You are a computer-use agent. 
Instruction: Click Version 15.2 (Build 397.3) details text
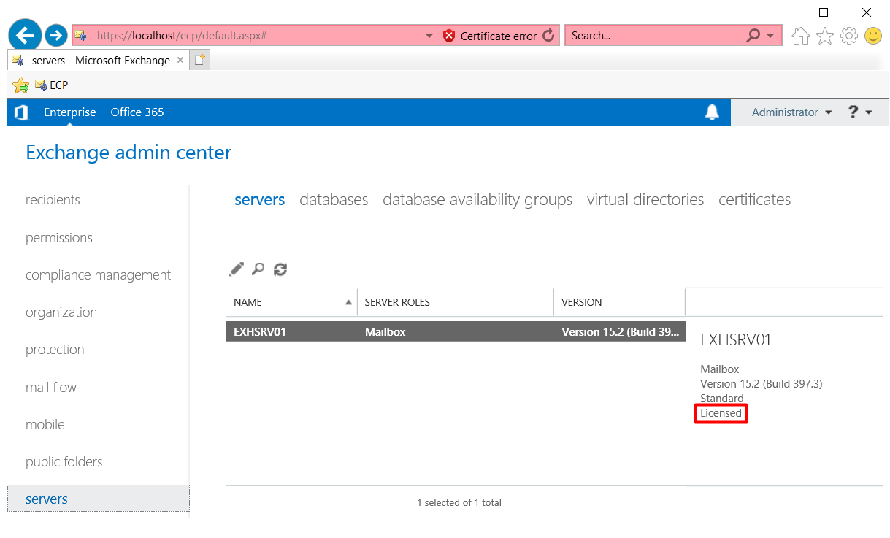762,384
